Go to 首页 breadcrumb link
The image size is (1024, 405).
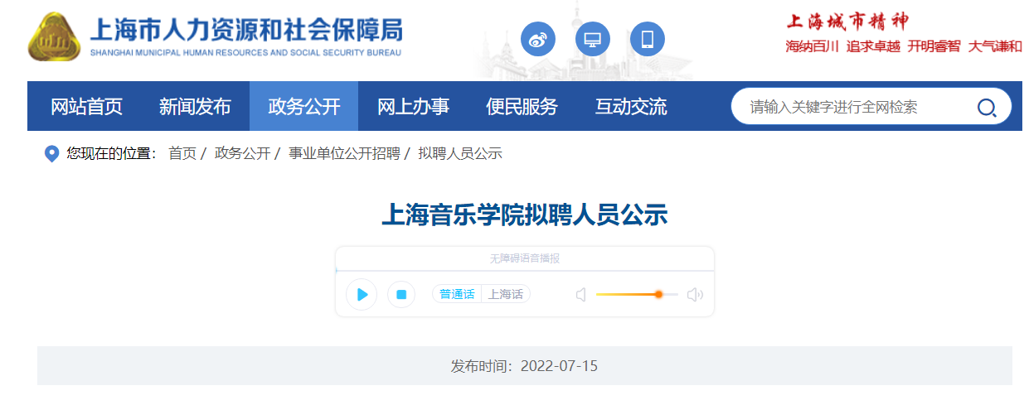tap(182, 154)
